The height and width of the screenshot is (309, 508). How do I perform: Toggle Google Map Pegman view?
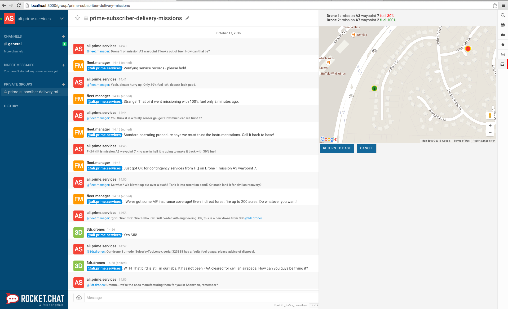coord(490,115)
